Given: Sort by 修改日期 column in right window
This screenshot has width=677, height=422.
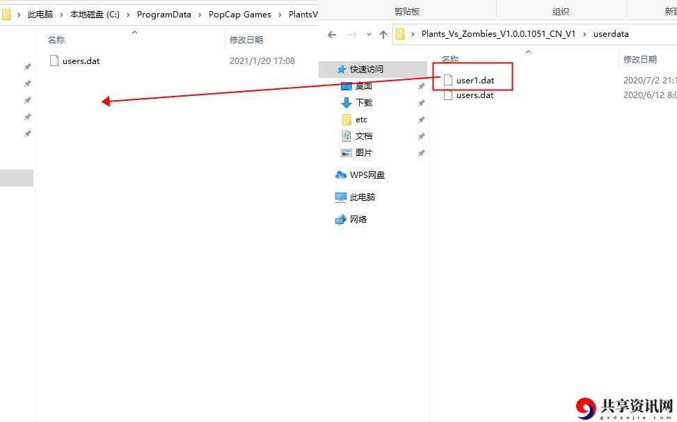Looking at the screenshot, I should point(640,59).
